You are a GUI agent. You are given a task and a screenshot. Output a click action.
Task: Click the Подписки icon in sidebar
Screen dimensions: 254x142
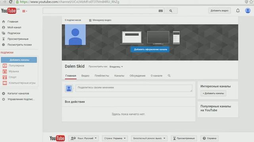pyautogui.click(x=4, y=33)
